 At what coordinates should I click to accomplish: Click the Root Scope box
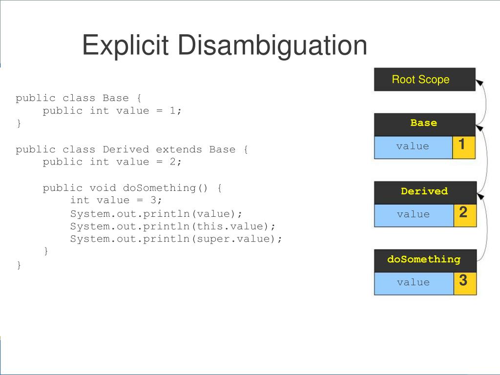point(425,80)
